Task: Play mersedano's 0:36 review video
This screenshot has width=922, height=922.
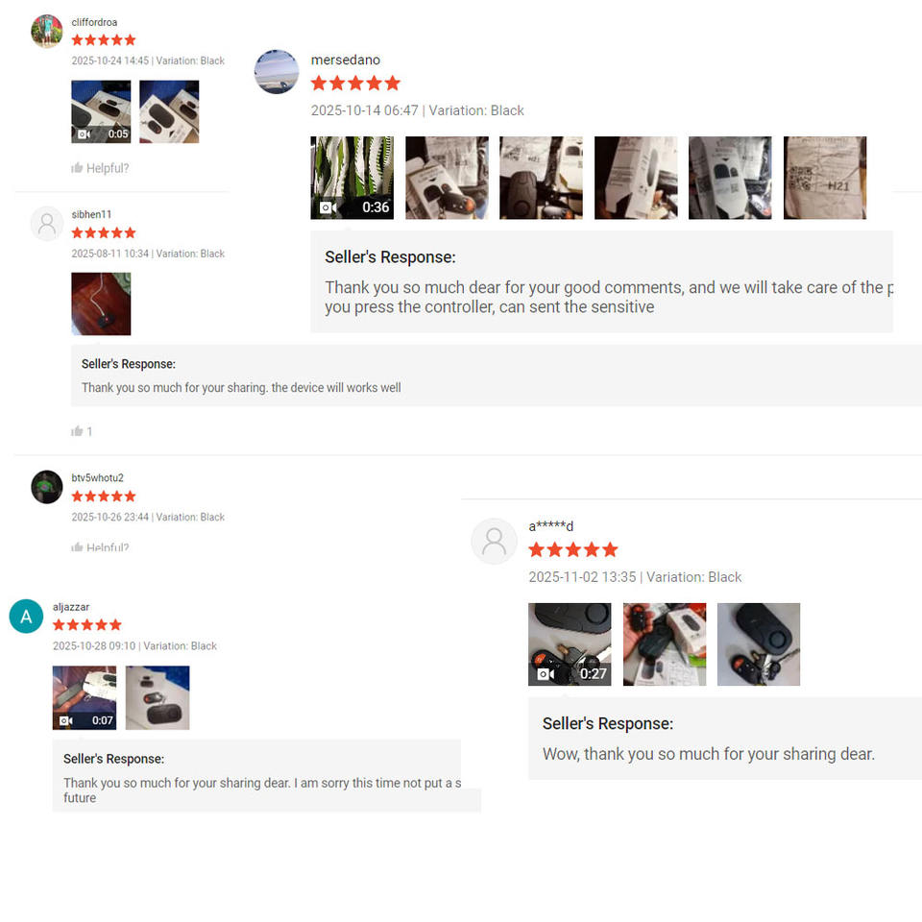Action: [x=352, y=178]
